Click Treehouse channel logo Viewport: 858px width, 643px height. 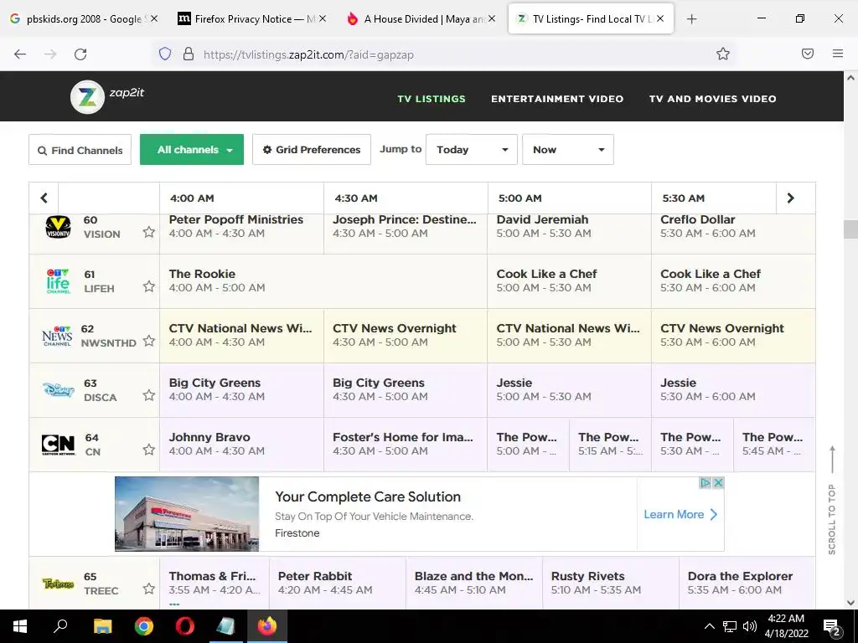(x=58, y=584)
